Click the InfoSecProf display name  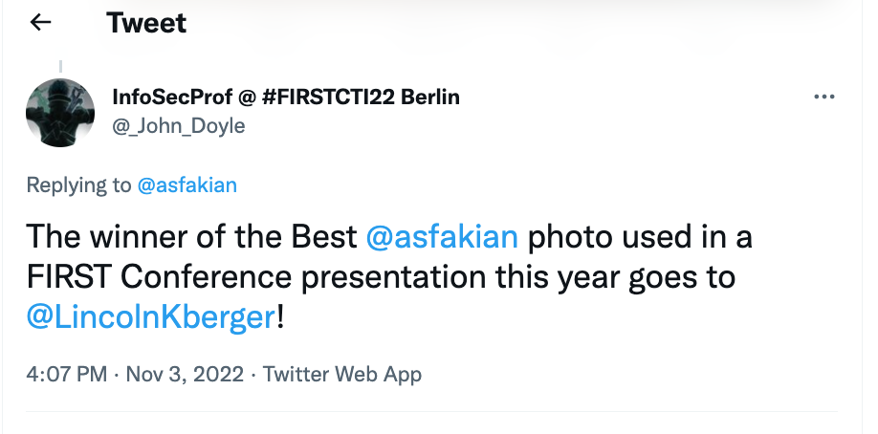coord(170,97)
